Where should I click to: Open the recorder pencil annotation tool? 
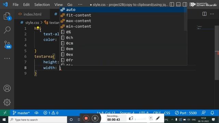[158, 118]
